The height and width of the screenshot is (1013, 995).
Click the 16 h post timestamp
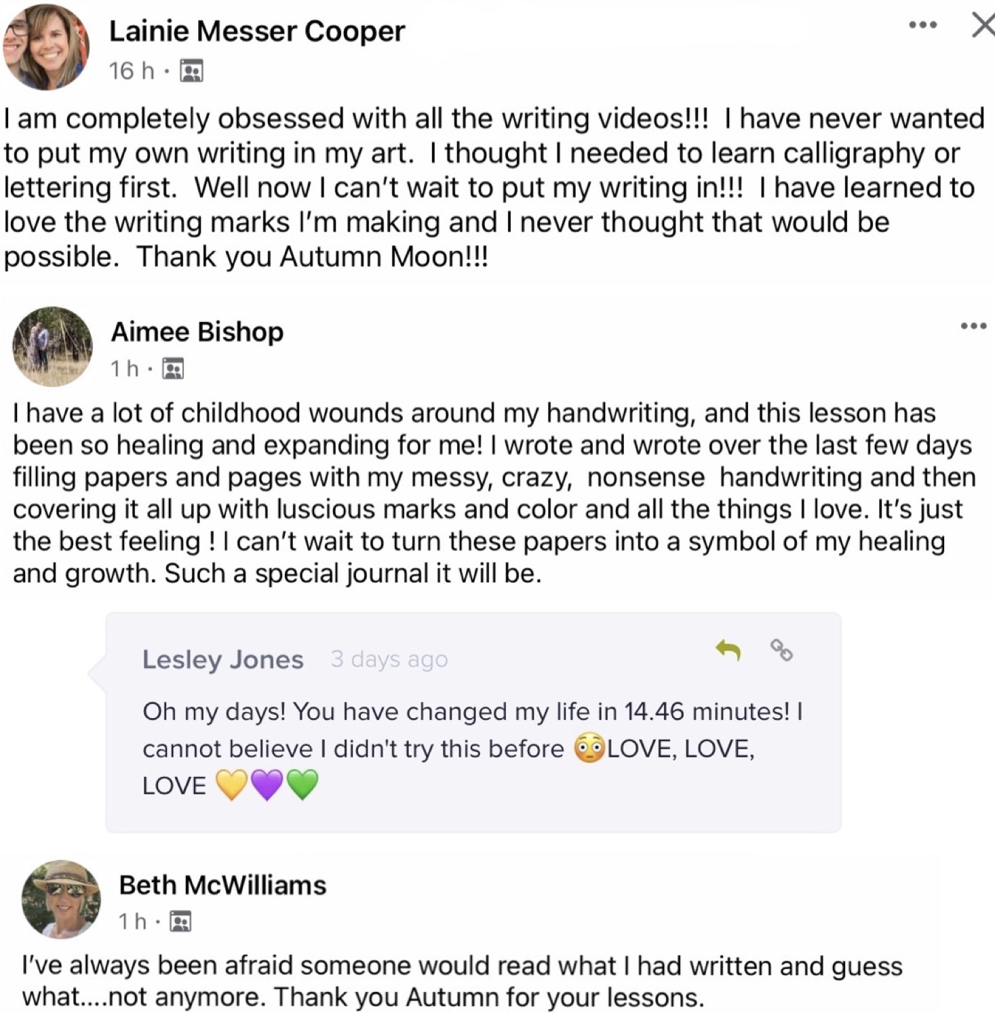pos(132,71)
